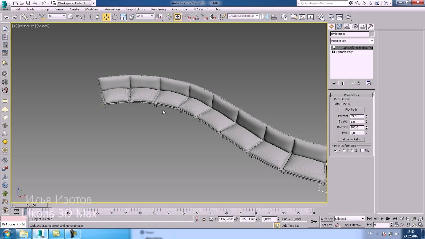Click the Bind to Space Warp icon
This screenshot has width=425, height=239.
pyautogui.click(x=42, y=17)
